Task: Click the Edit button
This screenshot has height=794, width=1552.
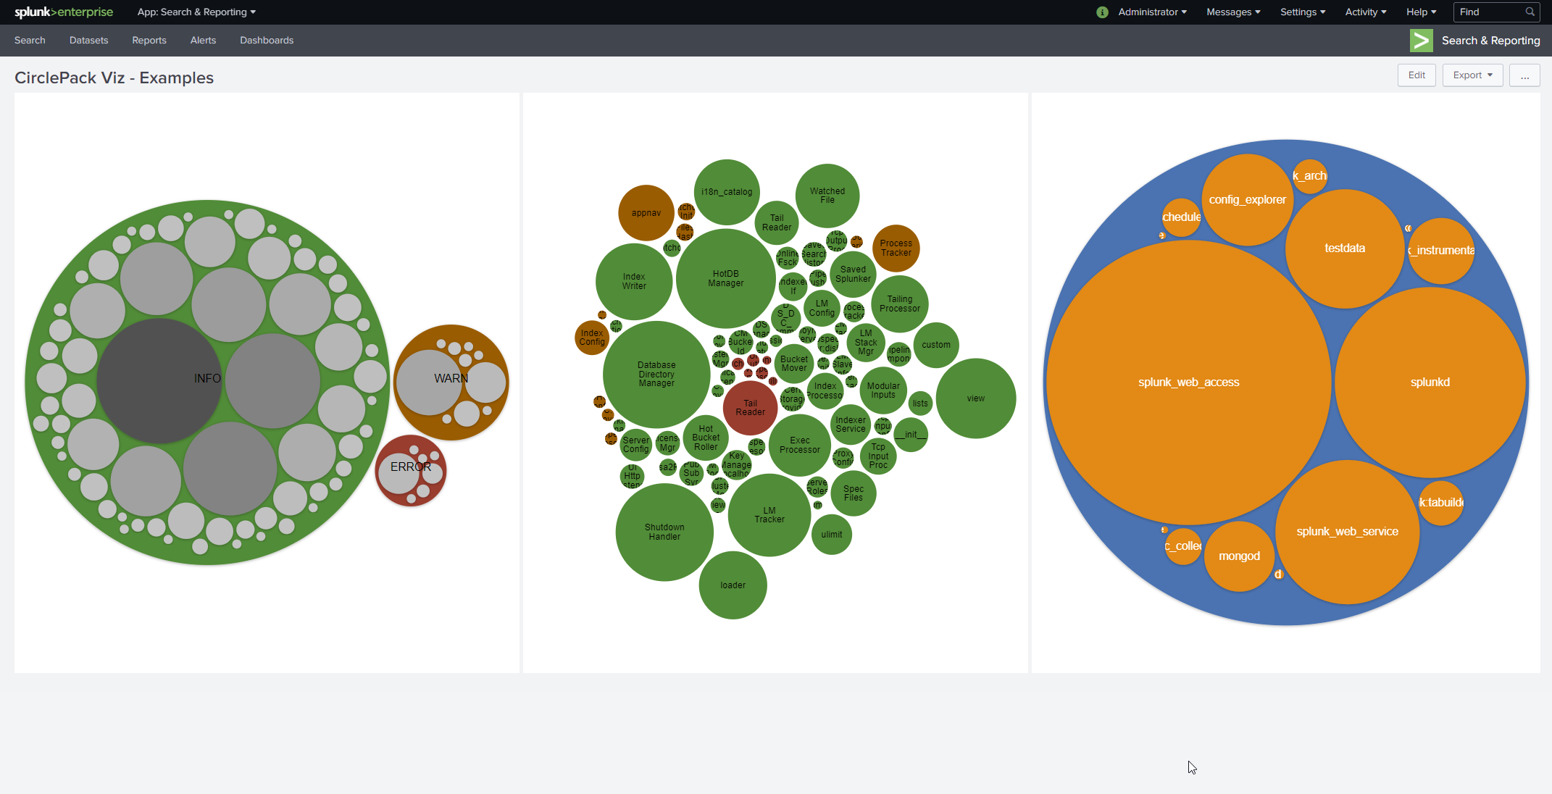Action: pyautogui.click(x=1417, y=75)
